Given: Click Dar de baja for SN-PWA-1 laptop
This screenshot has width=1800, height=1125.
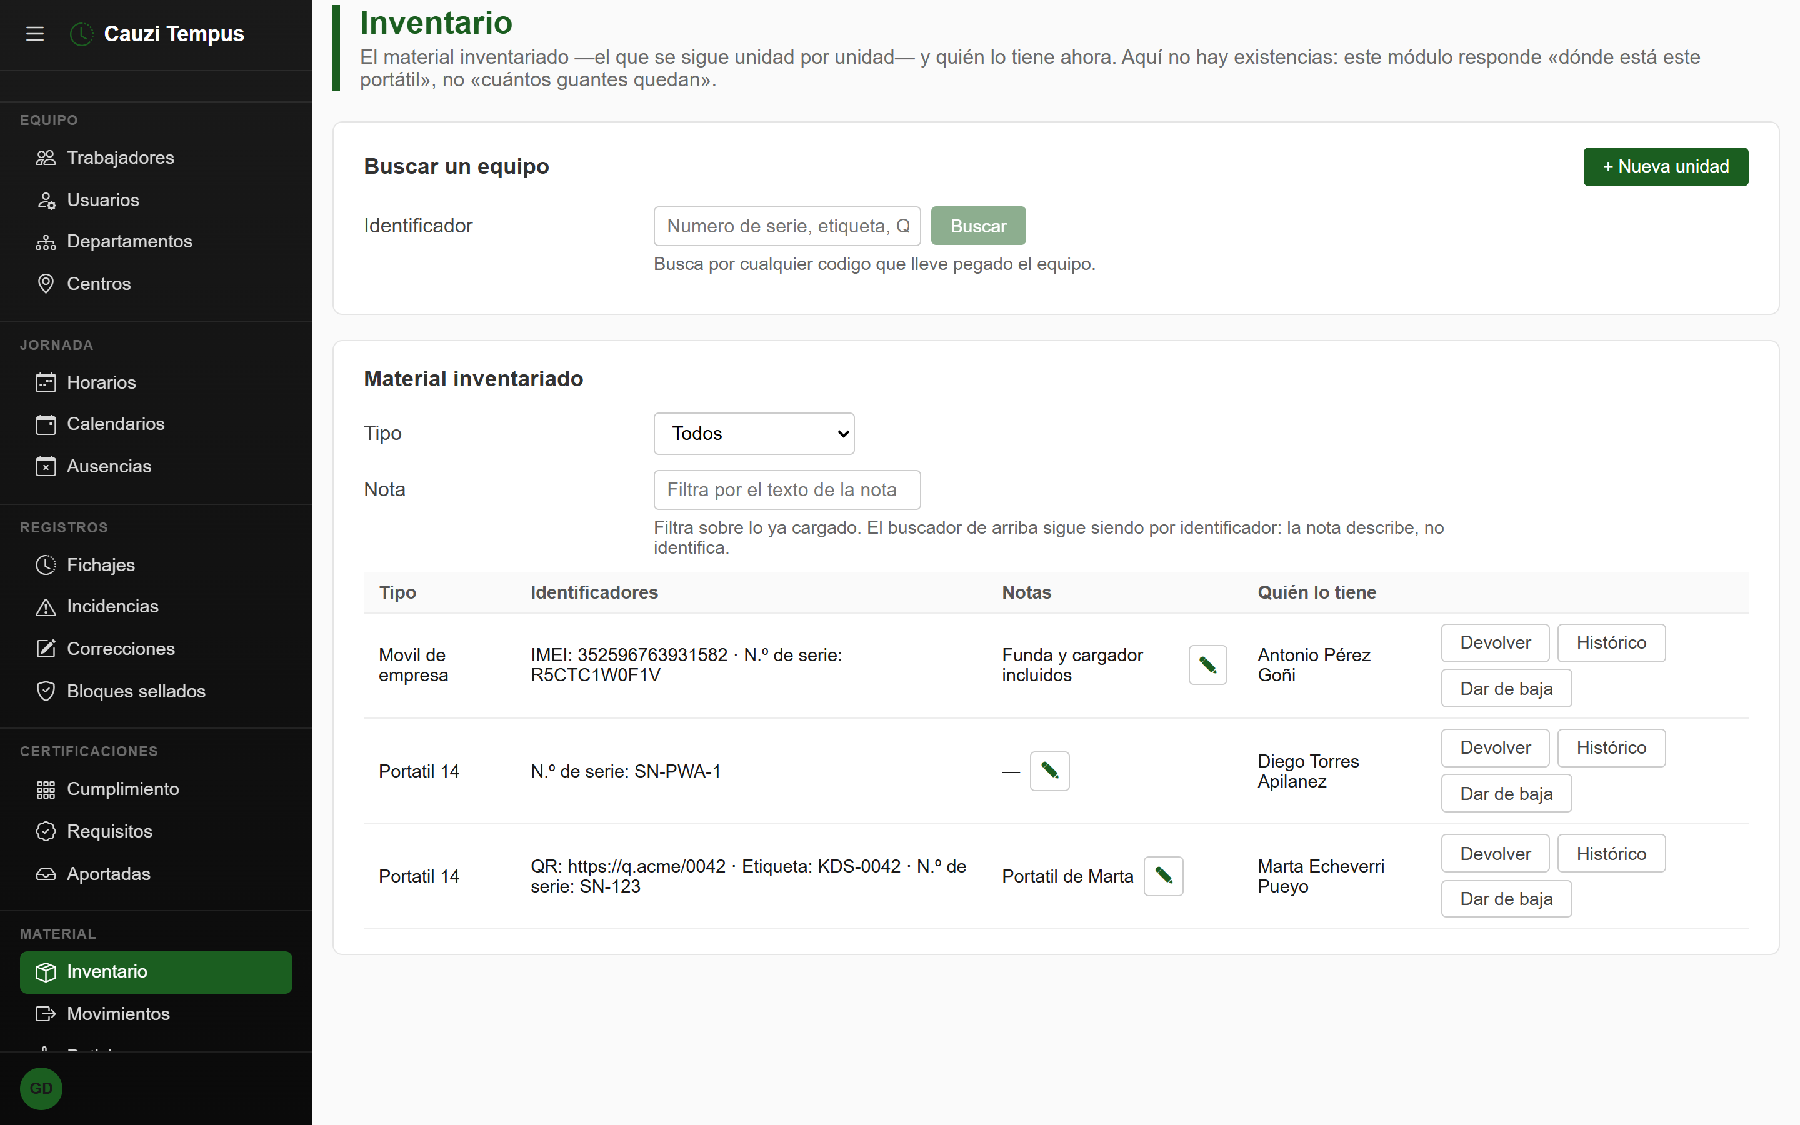Looking at the screenshot, I should pyautogui.click(x=1506, y=793).
